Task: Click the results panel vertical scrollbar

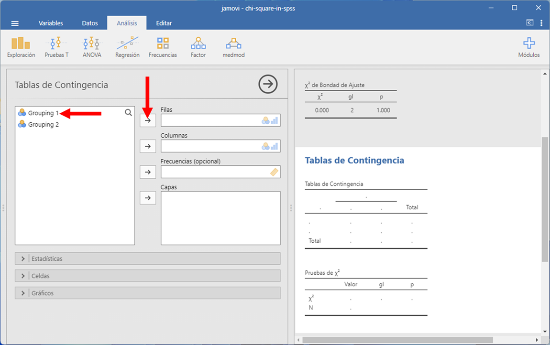Action: point(545,199)
